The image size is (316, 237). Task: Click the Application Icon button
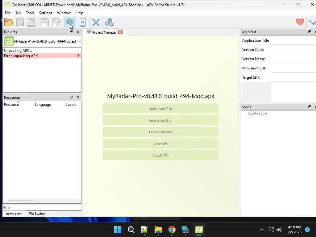(160, 120)
